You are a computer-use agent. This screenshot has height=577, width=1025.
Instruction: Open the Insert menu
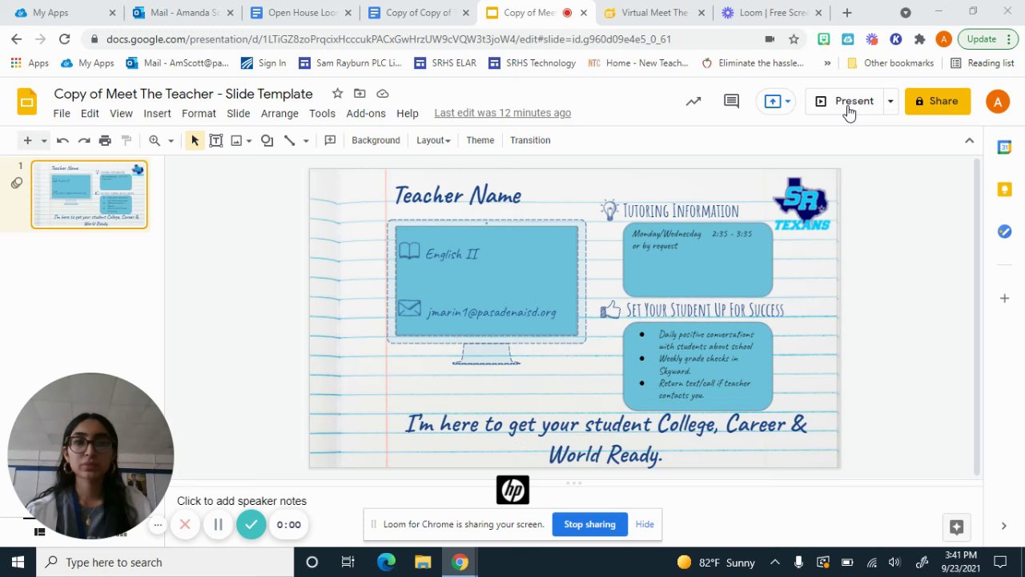click(157, 113)
